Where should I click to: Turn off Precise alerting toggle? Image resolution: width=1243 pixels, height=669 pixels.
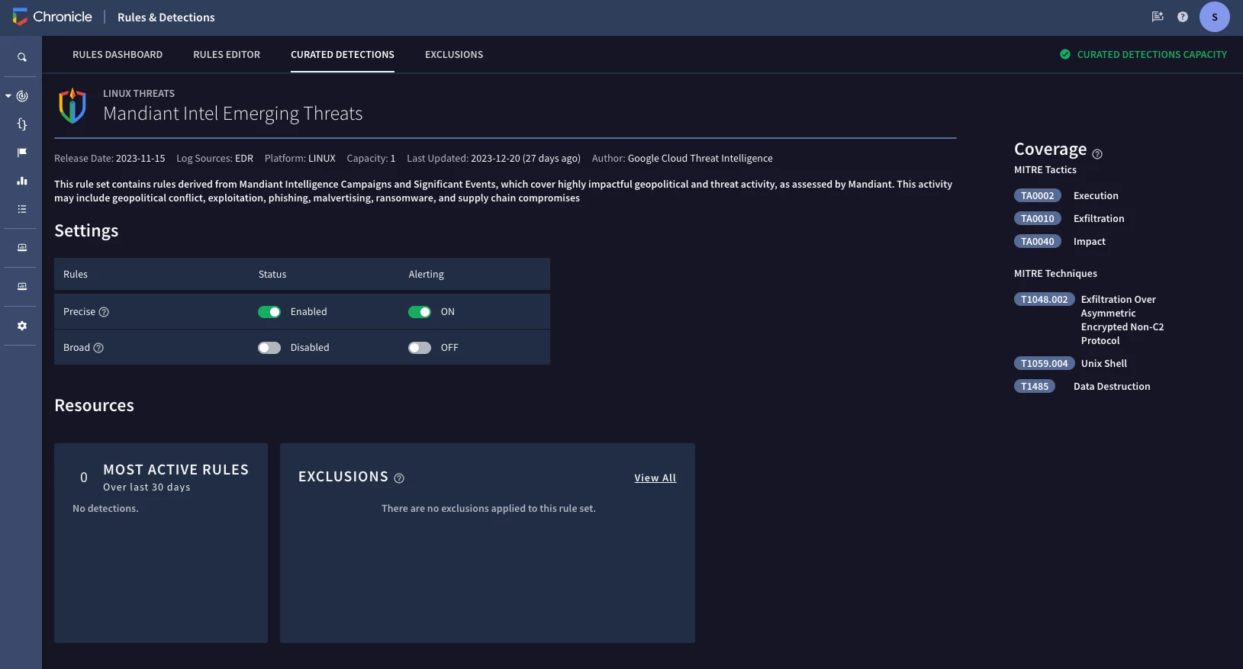point(420,312)
